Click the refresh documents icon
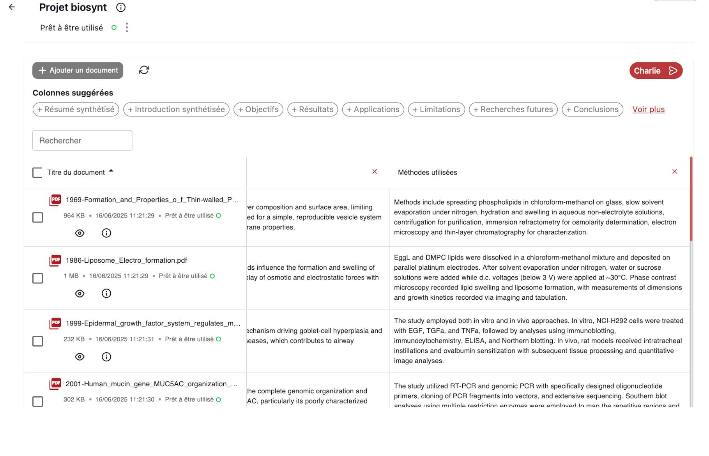This screenshot has height=456, width=709. (x=144, y=70)
